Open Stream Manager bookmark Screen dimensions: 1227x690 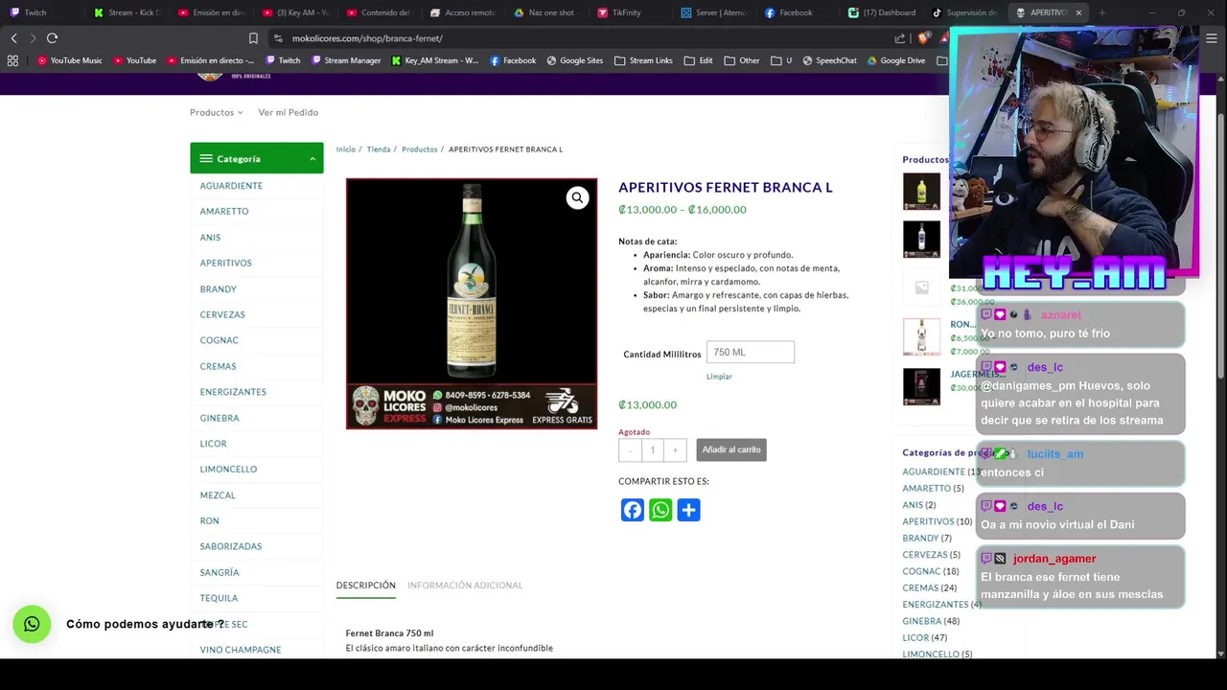[x=346, y=60]
